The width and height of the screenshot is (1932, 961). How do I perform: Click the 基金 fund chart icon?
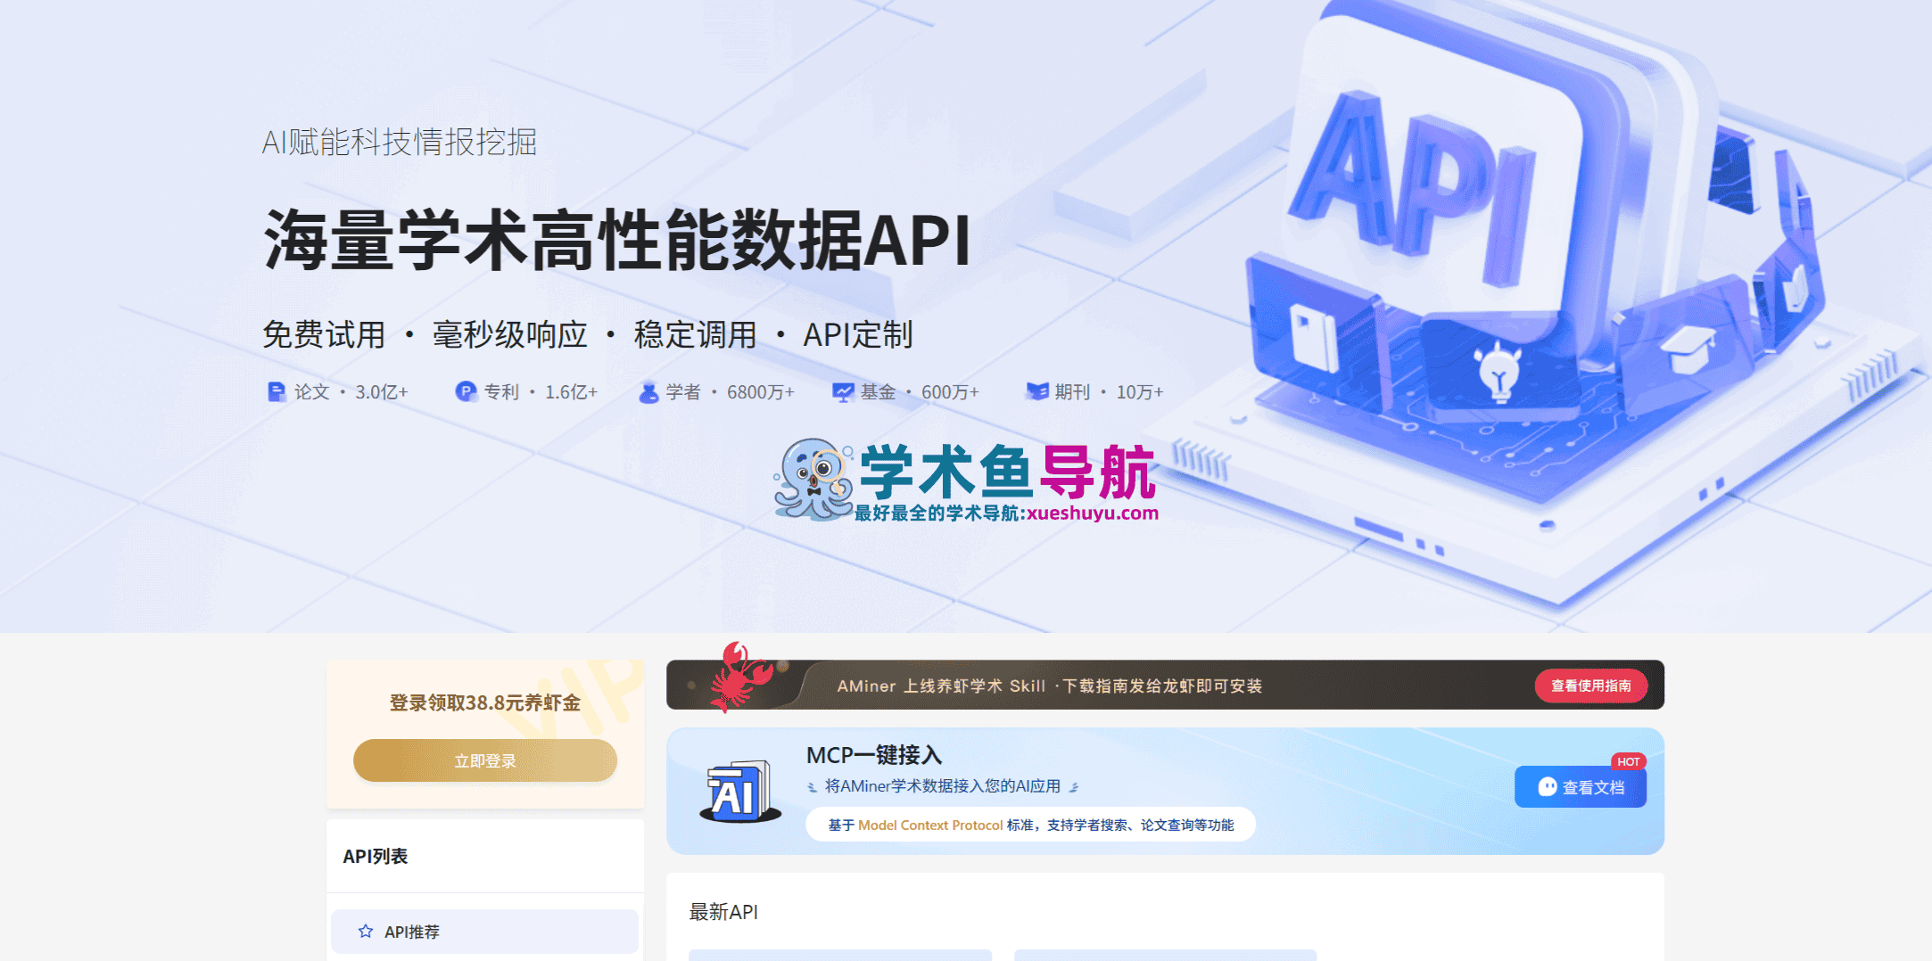point(843,392)
